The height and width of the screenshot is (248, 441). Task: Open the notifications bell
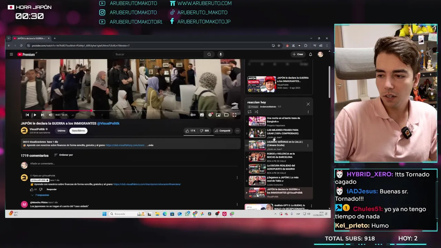(310, 54)
